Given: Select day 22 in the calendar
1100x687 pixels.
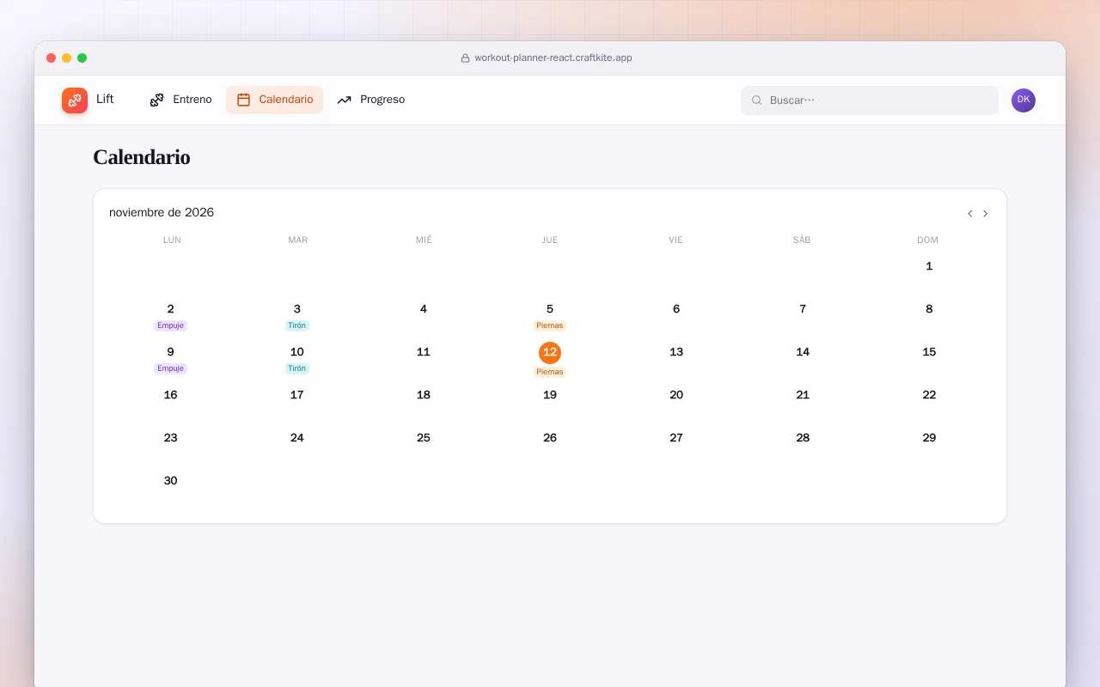Looking at the screenshot, I should tap(929, 395).
